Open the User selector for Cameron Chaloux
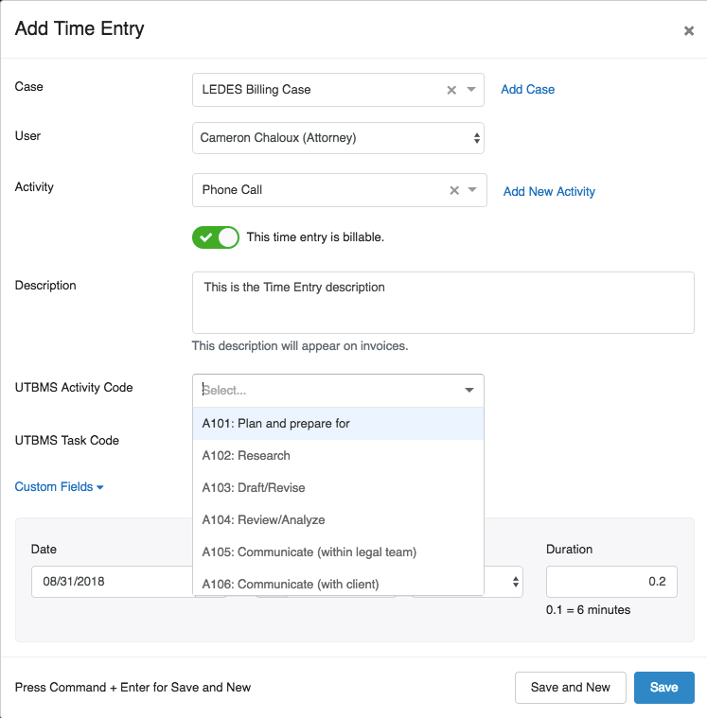This screenshot has height=718, width=707. tap(338, 138)
